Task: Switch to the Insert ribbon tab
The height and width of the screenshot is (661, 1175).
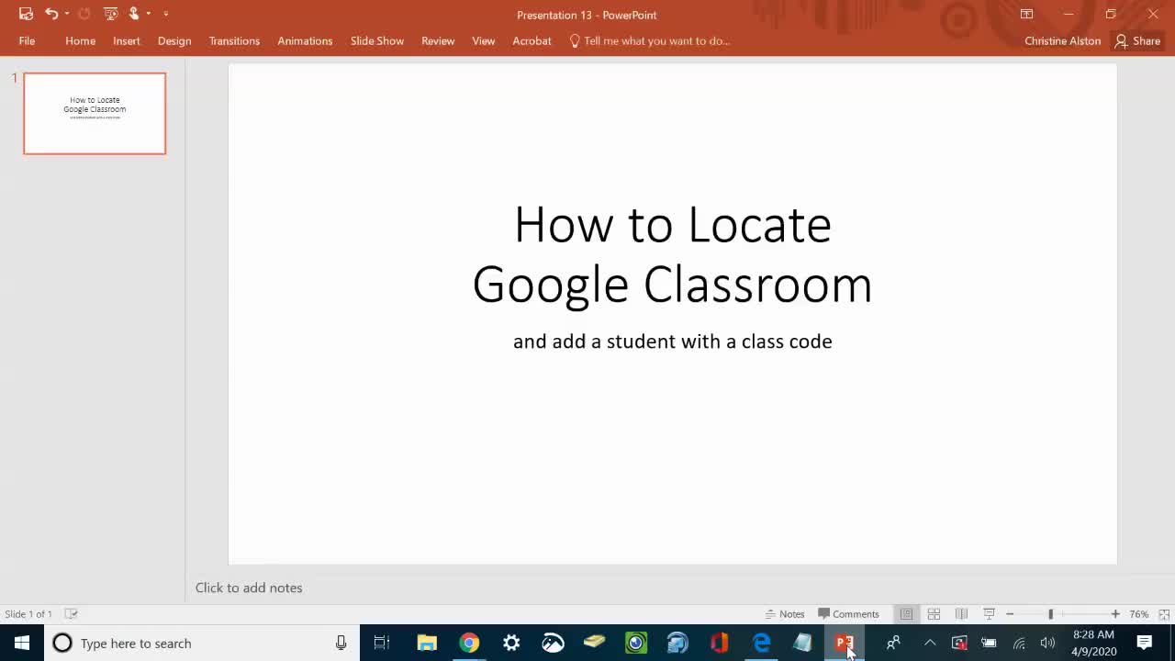Action: pos(127,40)
